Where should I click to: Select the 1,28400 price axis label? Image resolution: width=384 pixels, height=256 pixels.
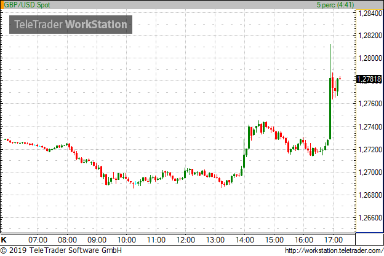370,13
